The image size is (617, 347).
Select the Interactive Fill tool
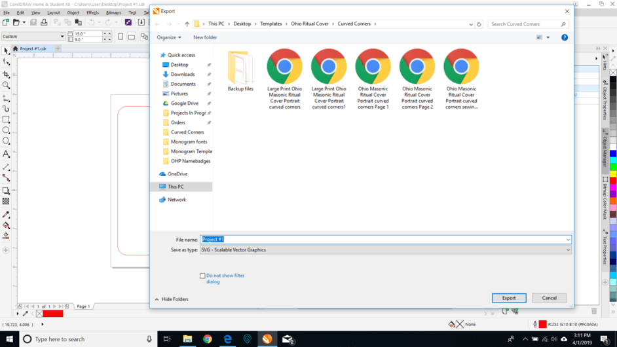tap(6, 225)
